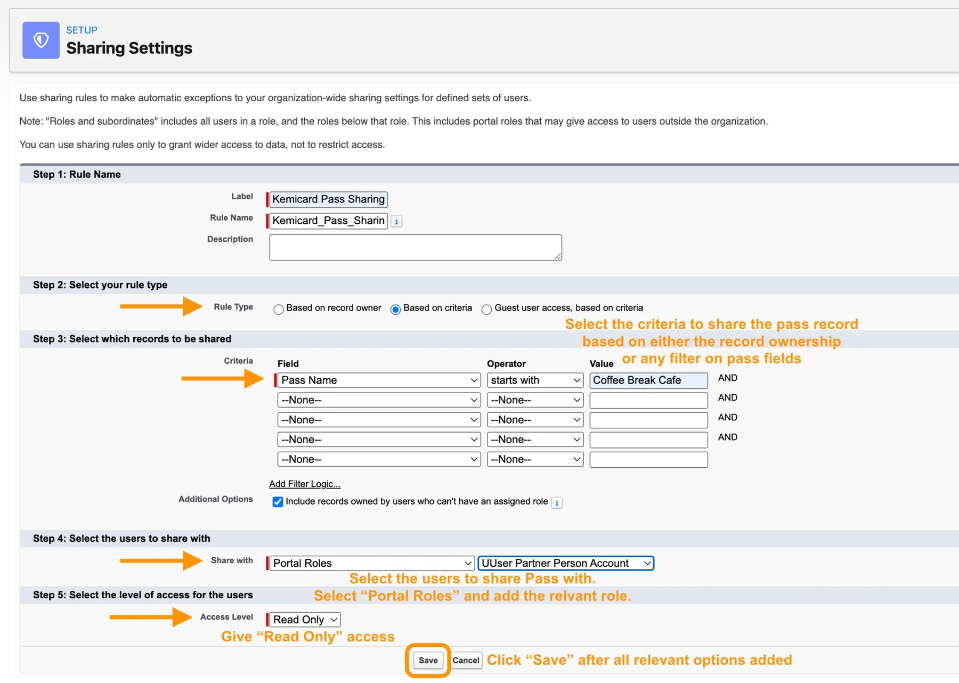Click the "SETUP" breadcrumb text
The height and width of the screenshot is (683, 959).
pos(82,30)
